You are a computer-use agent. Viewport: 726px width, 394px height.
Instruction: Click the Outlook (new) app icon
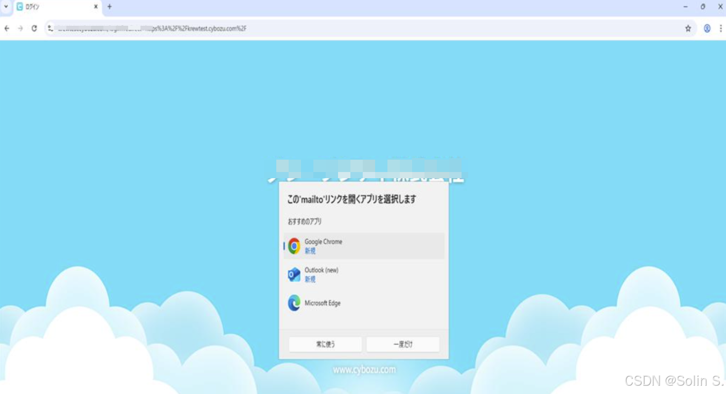294,275
